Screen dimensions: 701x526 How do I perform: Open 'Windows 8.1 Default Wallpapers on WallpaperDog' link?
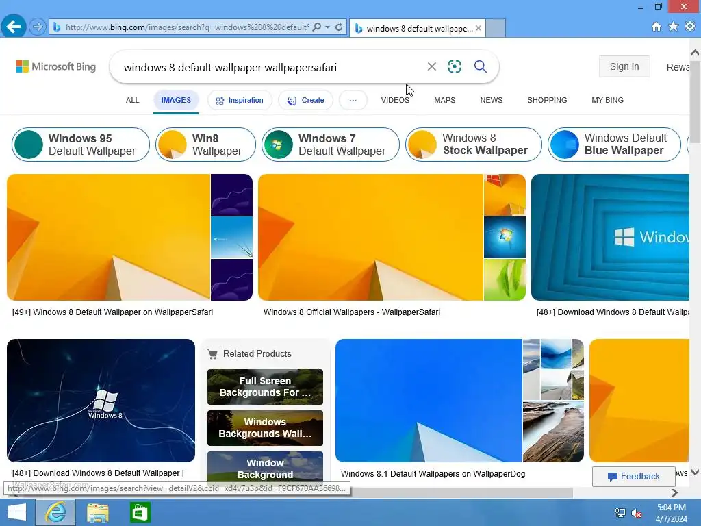coord(433,474)
